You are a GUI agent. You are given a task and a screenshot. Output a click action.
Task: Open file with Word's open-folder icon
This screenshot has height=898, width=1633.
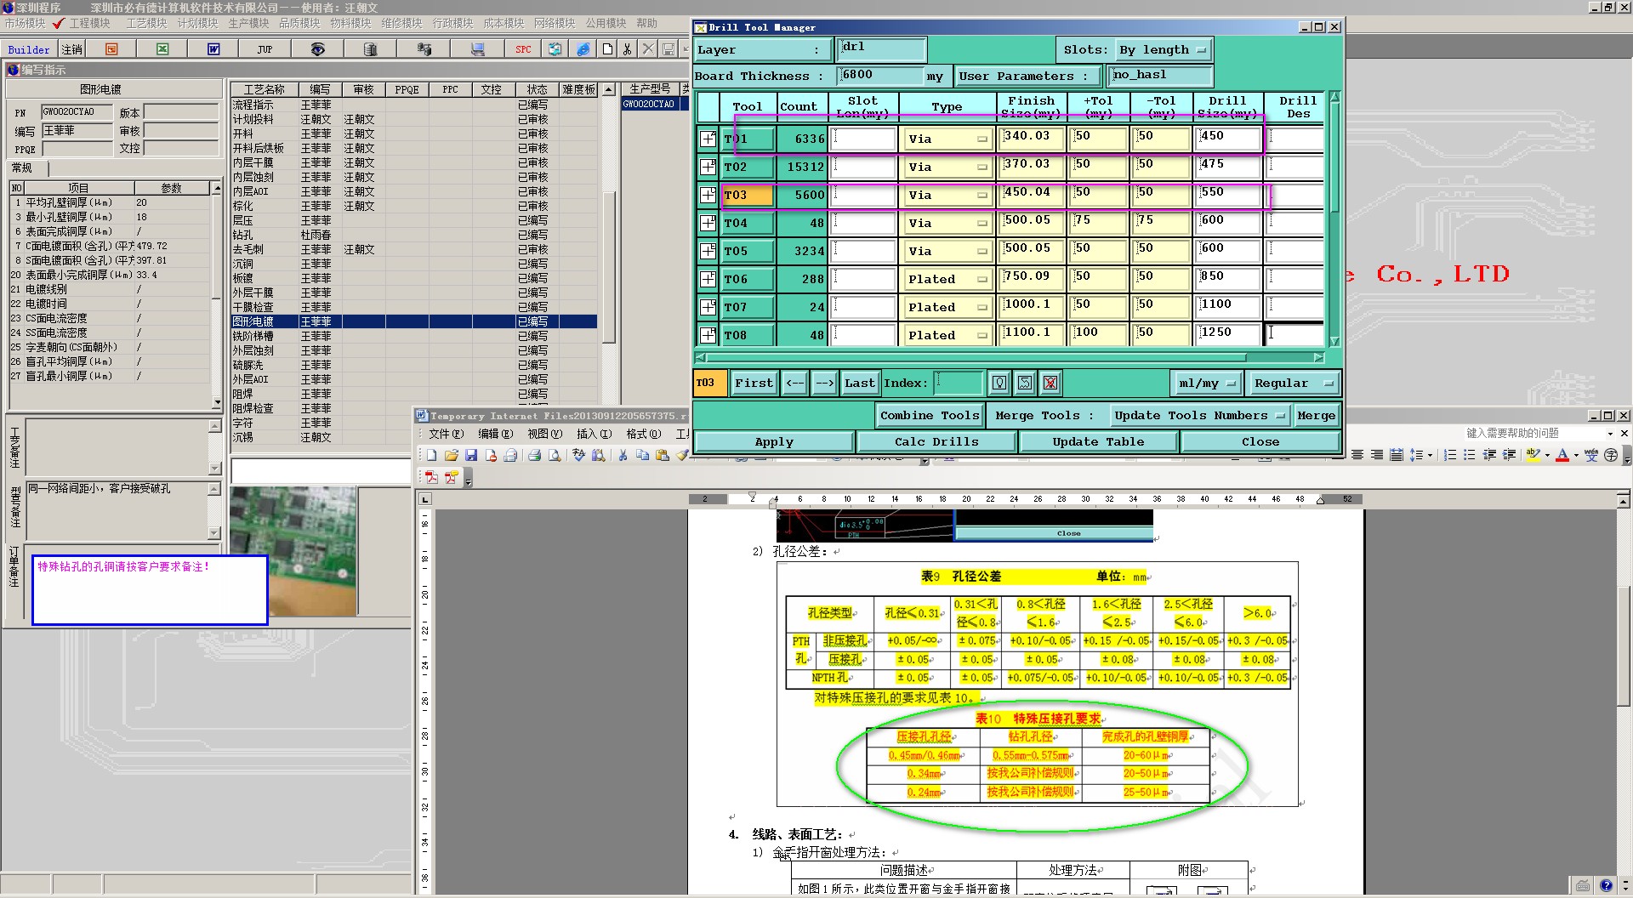(452, 455)
